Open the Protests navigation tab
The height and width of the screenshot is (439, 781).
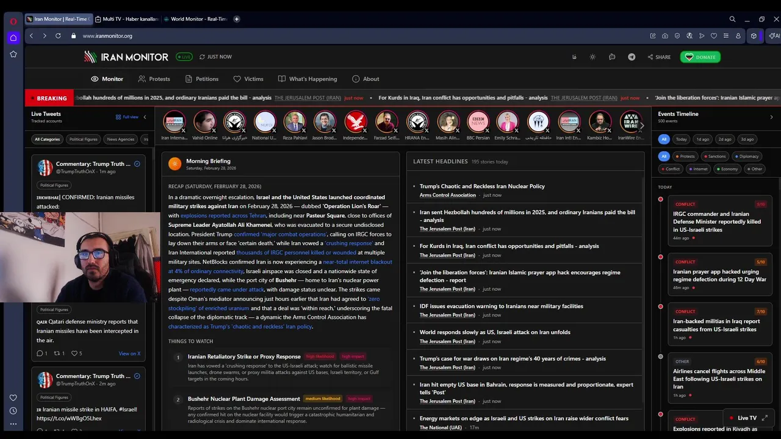tap(154, 79)
